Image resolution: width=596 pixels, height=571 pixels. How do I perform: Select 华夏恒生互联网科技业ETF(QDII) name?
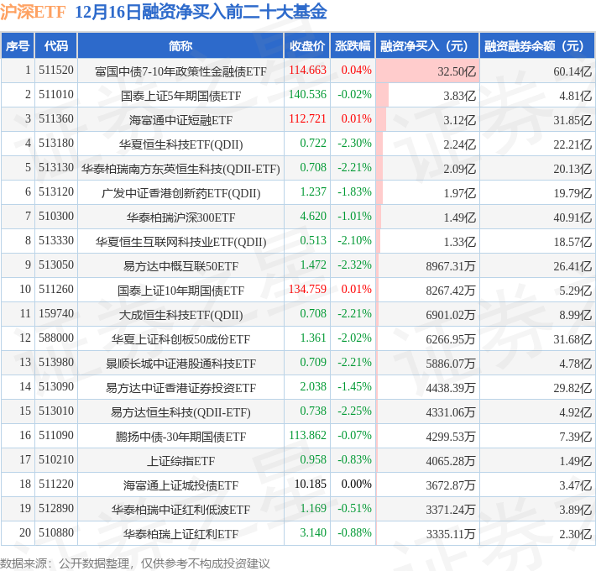coord(180,242)
